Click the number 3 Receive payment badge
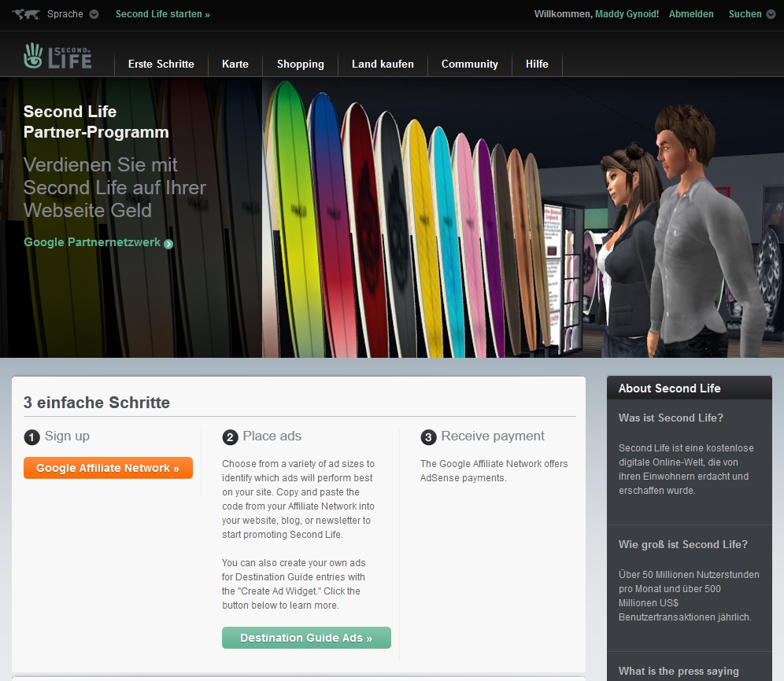Image resolution: width=784 pixels, height=681 pixels. (428, 437)
